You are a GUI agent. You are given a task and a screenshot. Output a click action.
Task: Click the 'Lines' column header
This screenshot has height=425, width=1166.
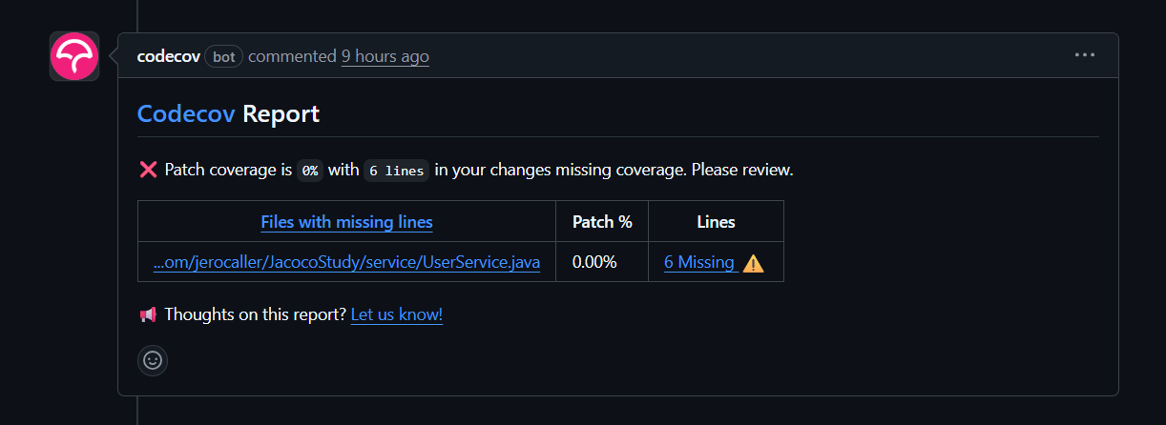point(716,222)
